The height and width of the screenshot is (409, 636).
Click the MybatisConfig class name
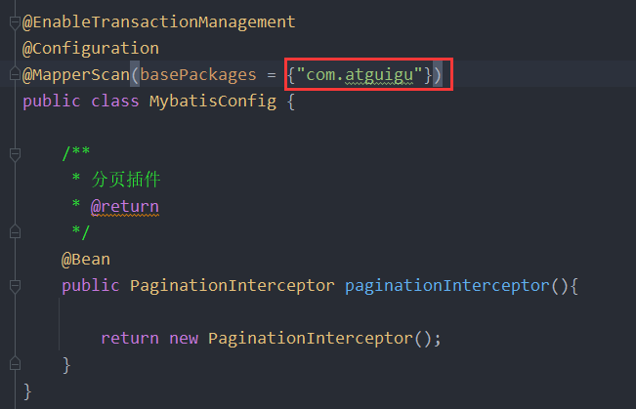213,102
